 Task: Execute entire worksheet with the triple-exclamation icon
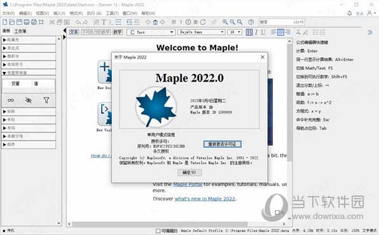[174, 22]
